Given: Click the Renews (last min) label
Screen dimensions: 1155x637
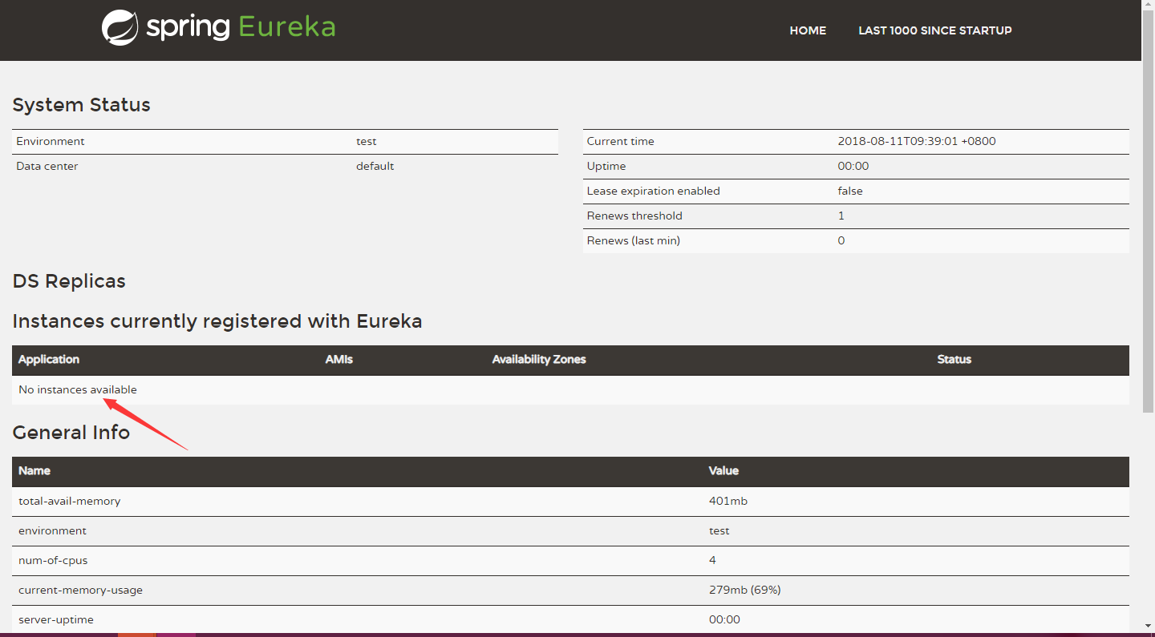Looking at the screenshot, I should coord(634,240).
